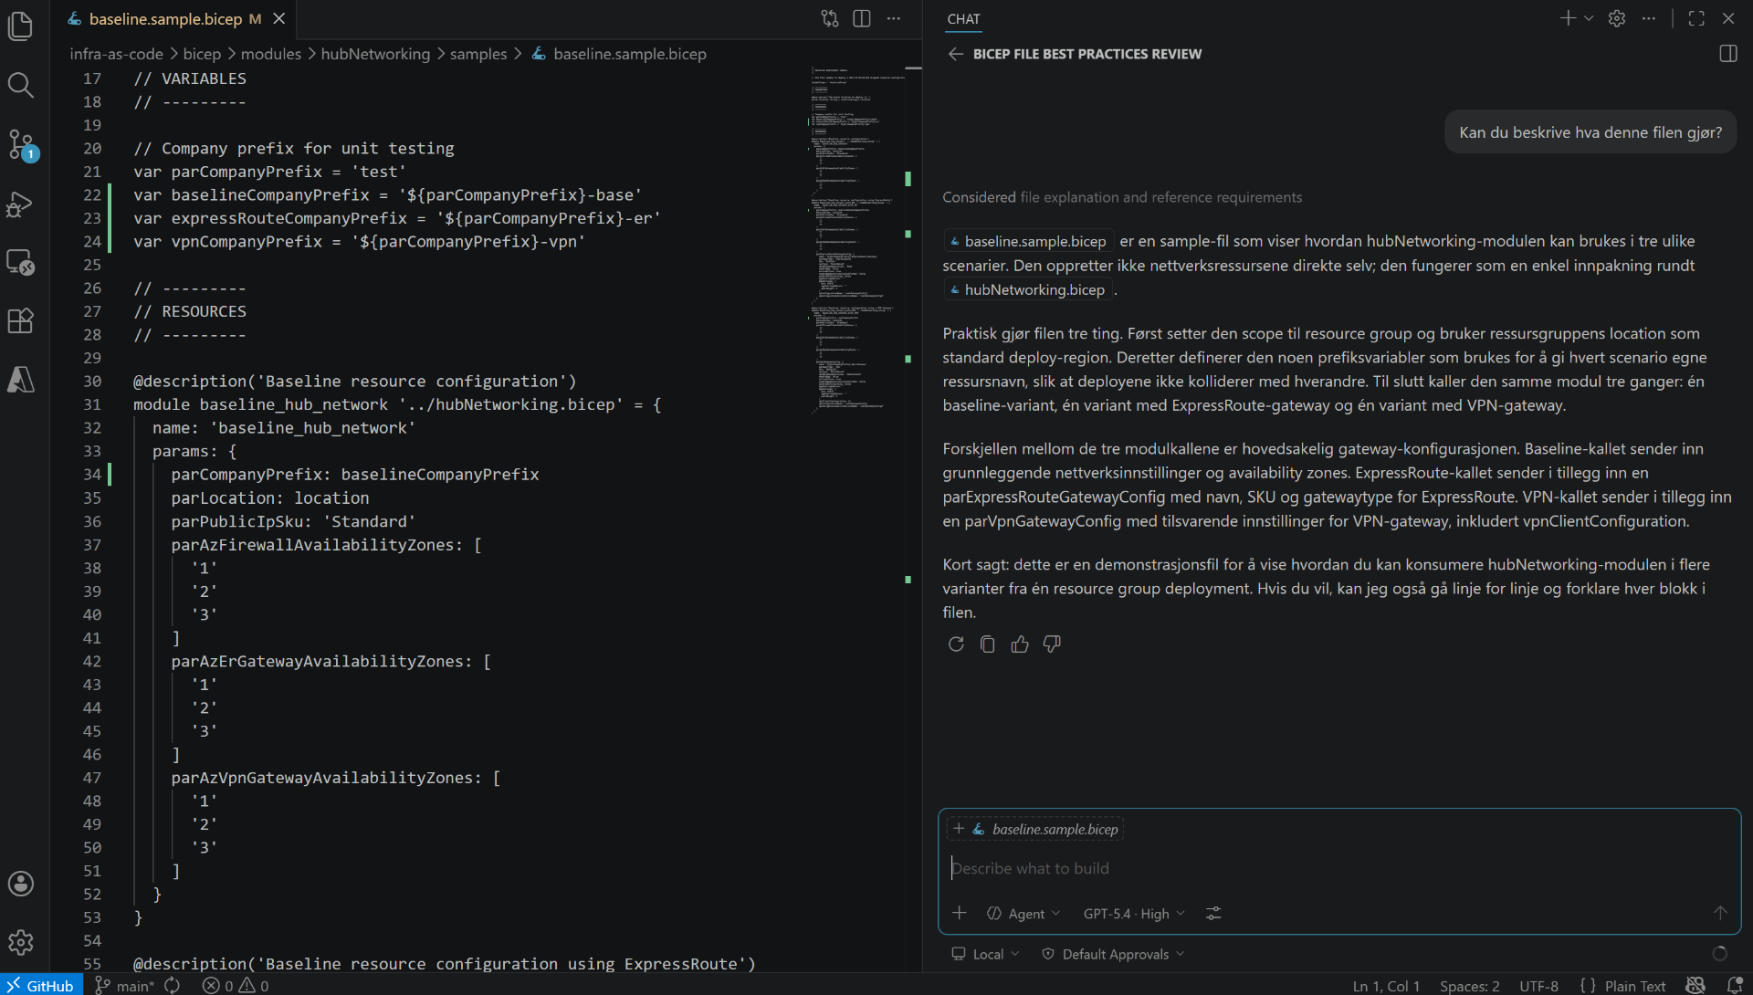The height and width of the screenshot is (995, 1753).
Task: Expand Default Approvals dropdown
Action: point(1114,954)
